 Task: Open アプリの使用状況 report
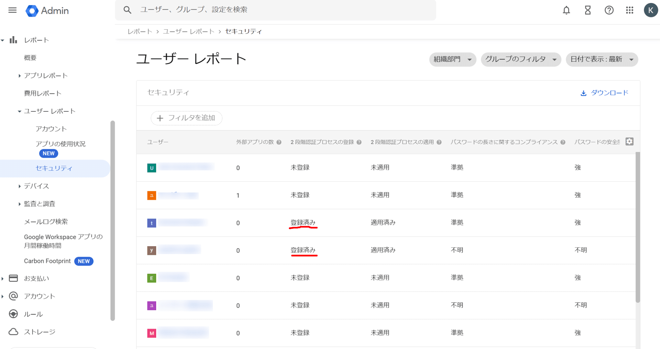click(60, 144)
